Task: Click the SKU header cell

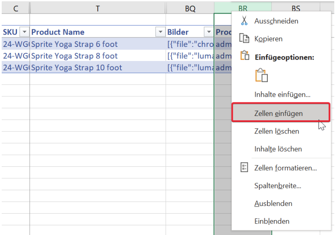Action: [15, 32]
